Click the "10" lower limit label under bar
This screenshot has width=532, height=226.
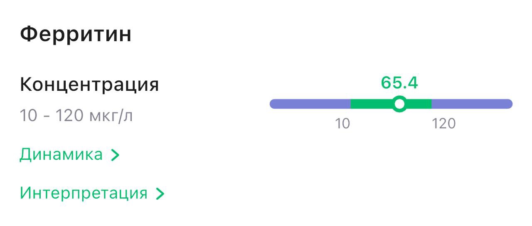343,124
